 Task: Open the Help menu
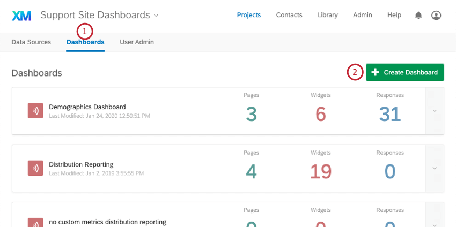(x=394, y=15)
